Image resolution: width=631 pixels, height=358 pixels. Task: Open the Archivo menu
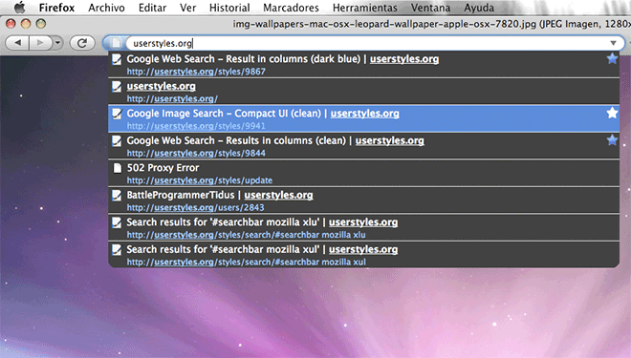(x=107, y=8)
